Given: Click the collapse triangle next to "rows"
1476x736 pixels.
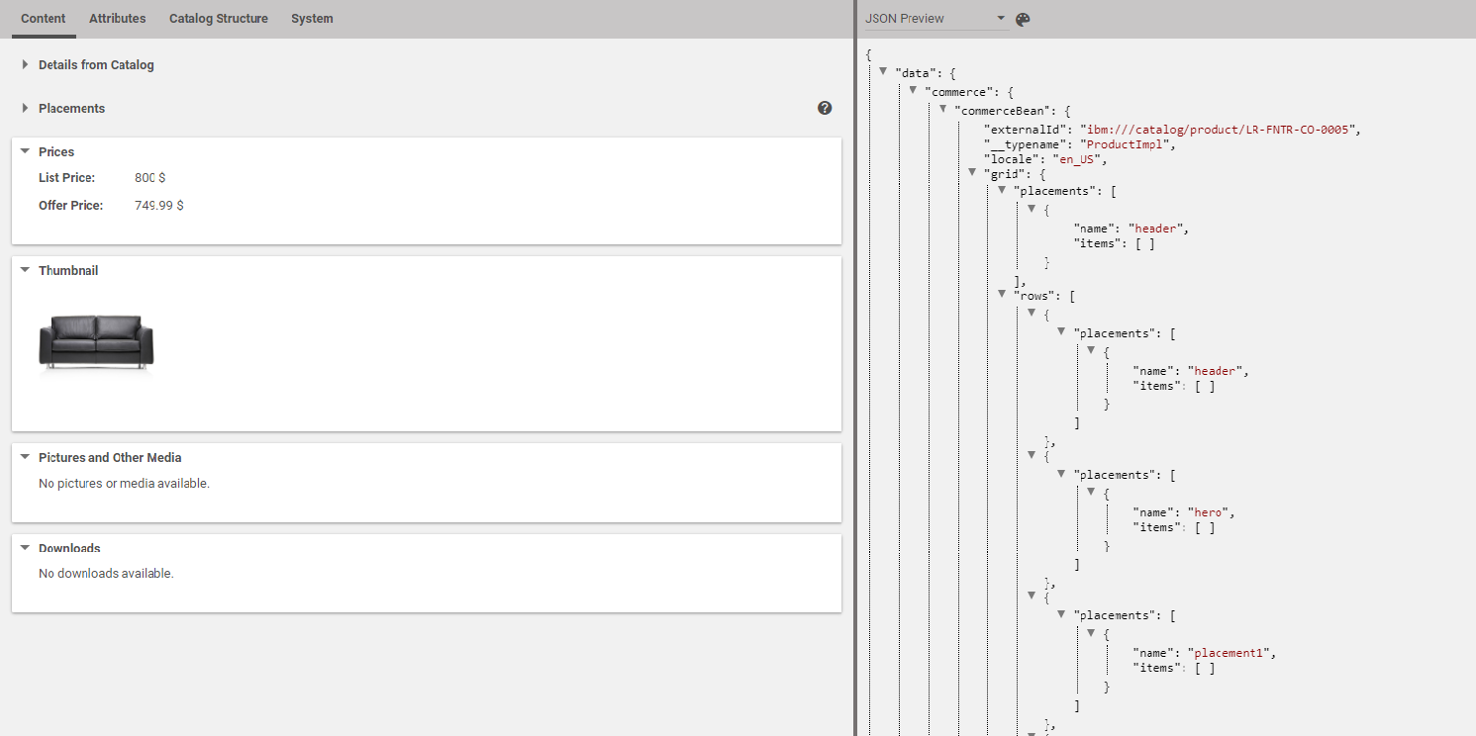Looking at the screenshot, I should tap(1001, 294).
